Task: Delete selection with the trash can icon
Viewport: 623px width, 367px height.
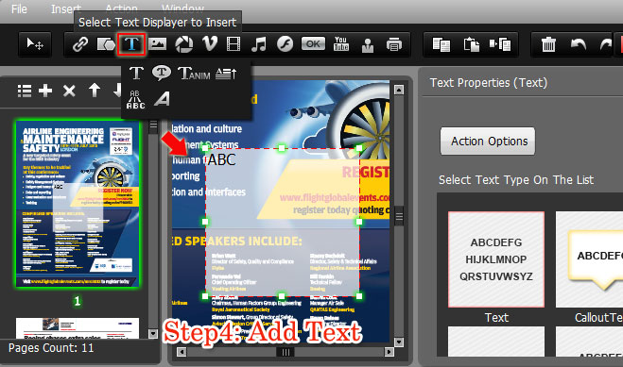Action: coord(548,44)
